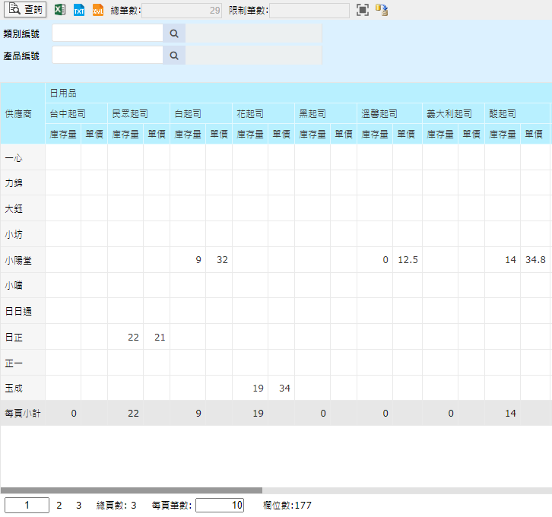Export results as TXT file
The height and width of the screenshot is (517, 552).
[x=79, y=10]
